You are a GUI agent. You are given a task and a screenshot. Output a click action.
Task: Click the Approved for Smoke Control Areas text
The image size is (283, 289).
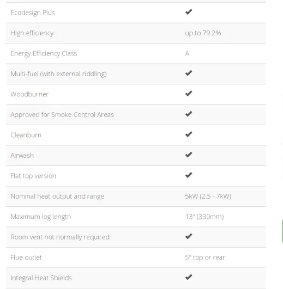pyautogui.click(x=62, y=115)
